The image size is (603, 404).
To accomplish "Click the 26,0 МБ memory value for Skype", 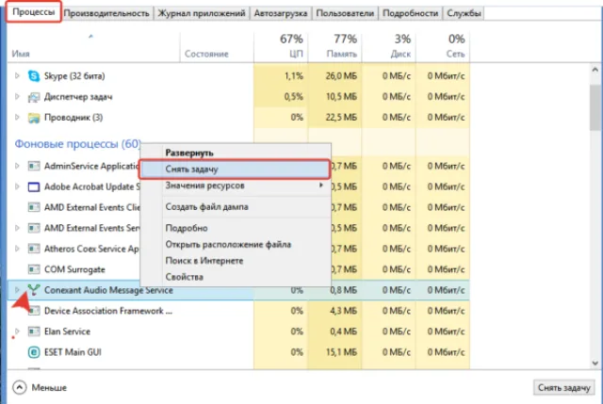I will (x=341, y=76).
